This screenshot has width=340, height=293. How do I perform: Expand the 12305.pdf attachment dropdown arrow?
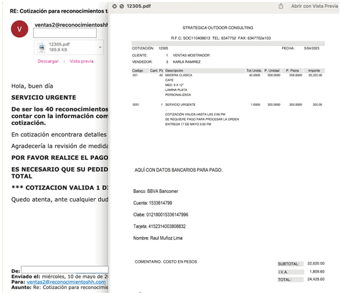click(100, 47)
